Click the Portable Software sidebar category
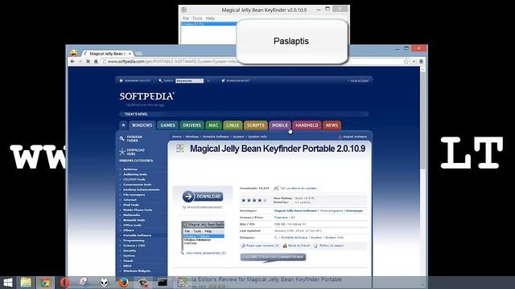The width and height of the screenshot is (515, 289). (x=137, y=235)
